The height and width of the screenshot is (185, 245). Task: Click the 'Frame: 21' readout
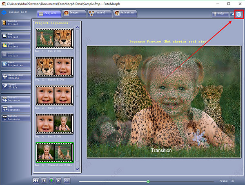pos(227,181)
